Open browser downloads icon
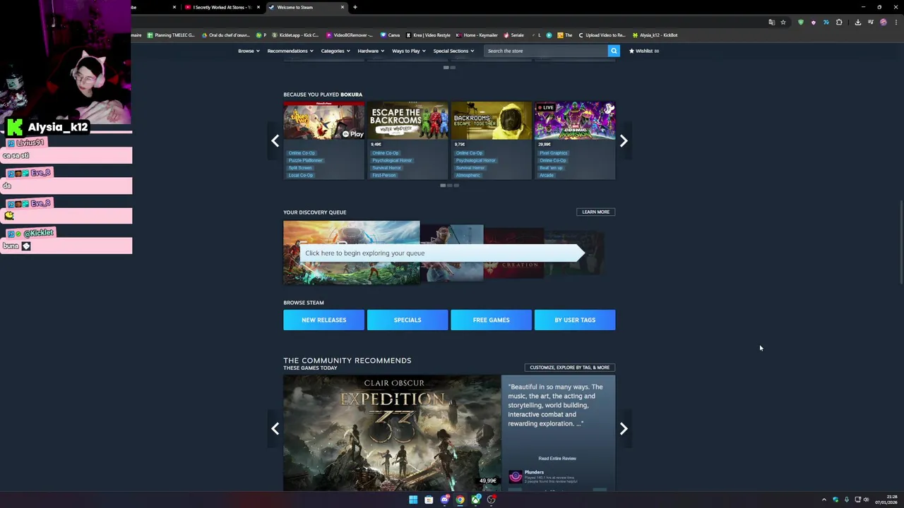The width and height of the screenshot is (904, 508). (857, 22)
